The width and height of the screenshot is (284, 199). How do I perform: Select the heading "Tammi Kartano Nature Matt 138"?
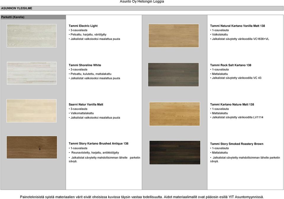pyautogui.click(x=232, y=104)
